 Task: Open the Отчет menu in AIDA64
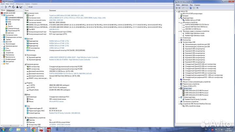tap(12, 4)
